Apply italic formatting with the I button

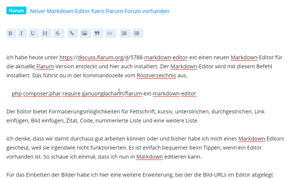[x=22, y=33]
